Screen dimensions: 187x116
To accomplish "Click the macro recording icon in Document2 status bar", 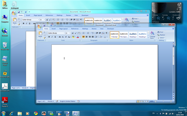I will coord(78,101).
